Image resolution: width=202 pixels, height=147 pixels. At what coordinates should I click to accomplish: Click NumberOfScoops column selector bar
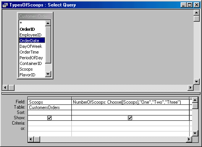tap(130, 98)
